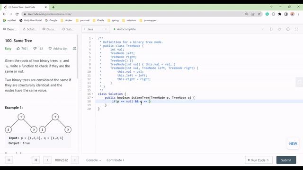Open the Chrome three-dot menu
Image resolution: width=303 pixels, height=170 pixels.
pos(299,14)
